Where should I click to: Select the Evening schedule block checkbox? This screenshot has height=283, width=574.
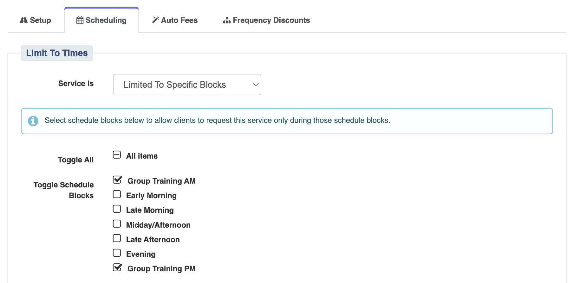(x=117, y=253)
